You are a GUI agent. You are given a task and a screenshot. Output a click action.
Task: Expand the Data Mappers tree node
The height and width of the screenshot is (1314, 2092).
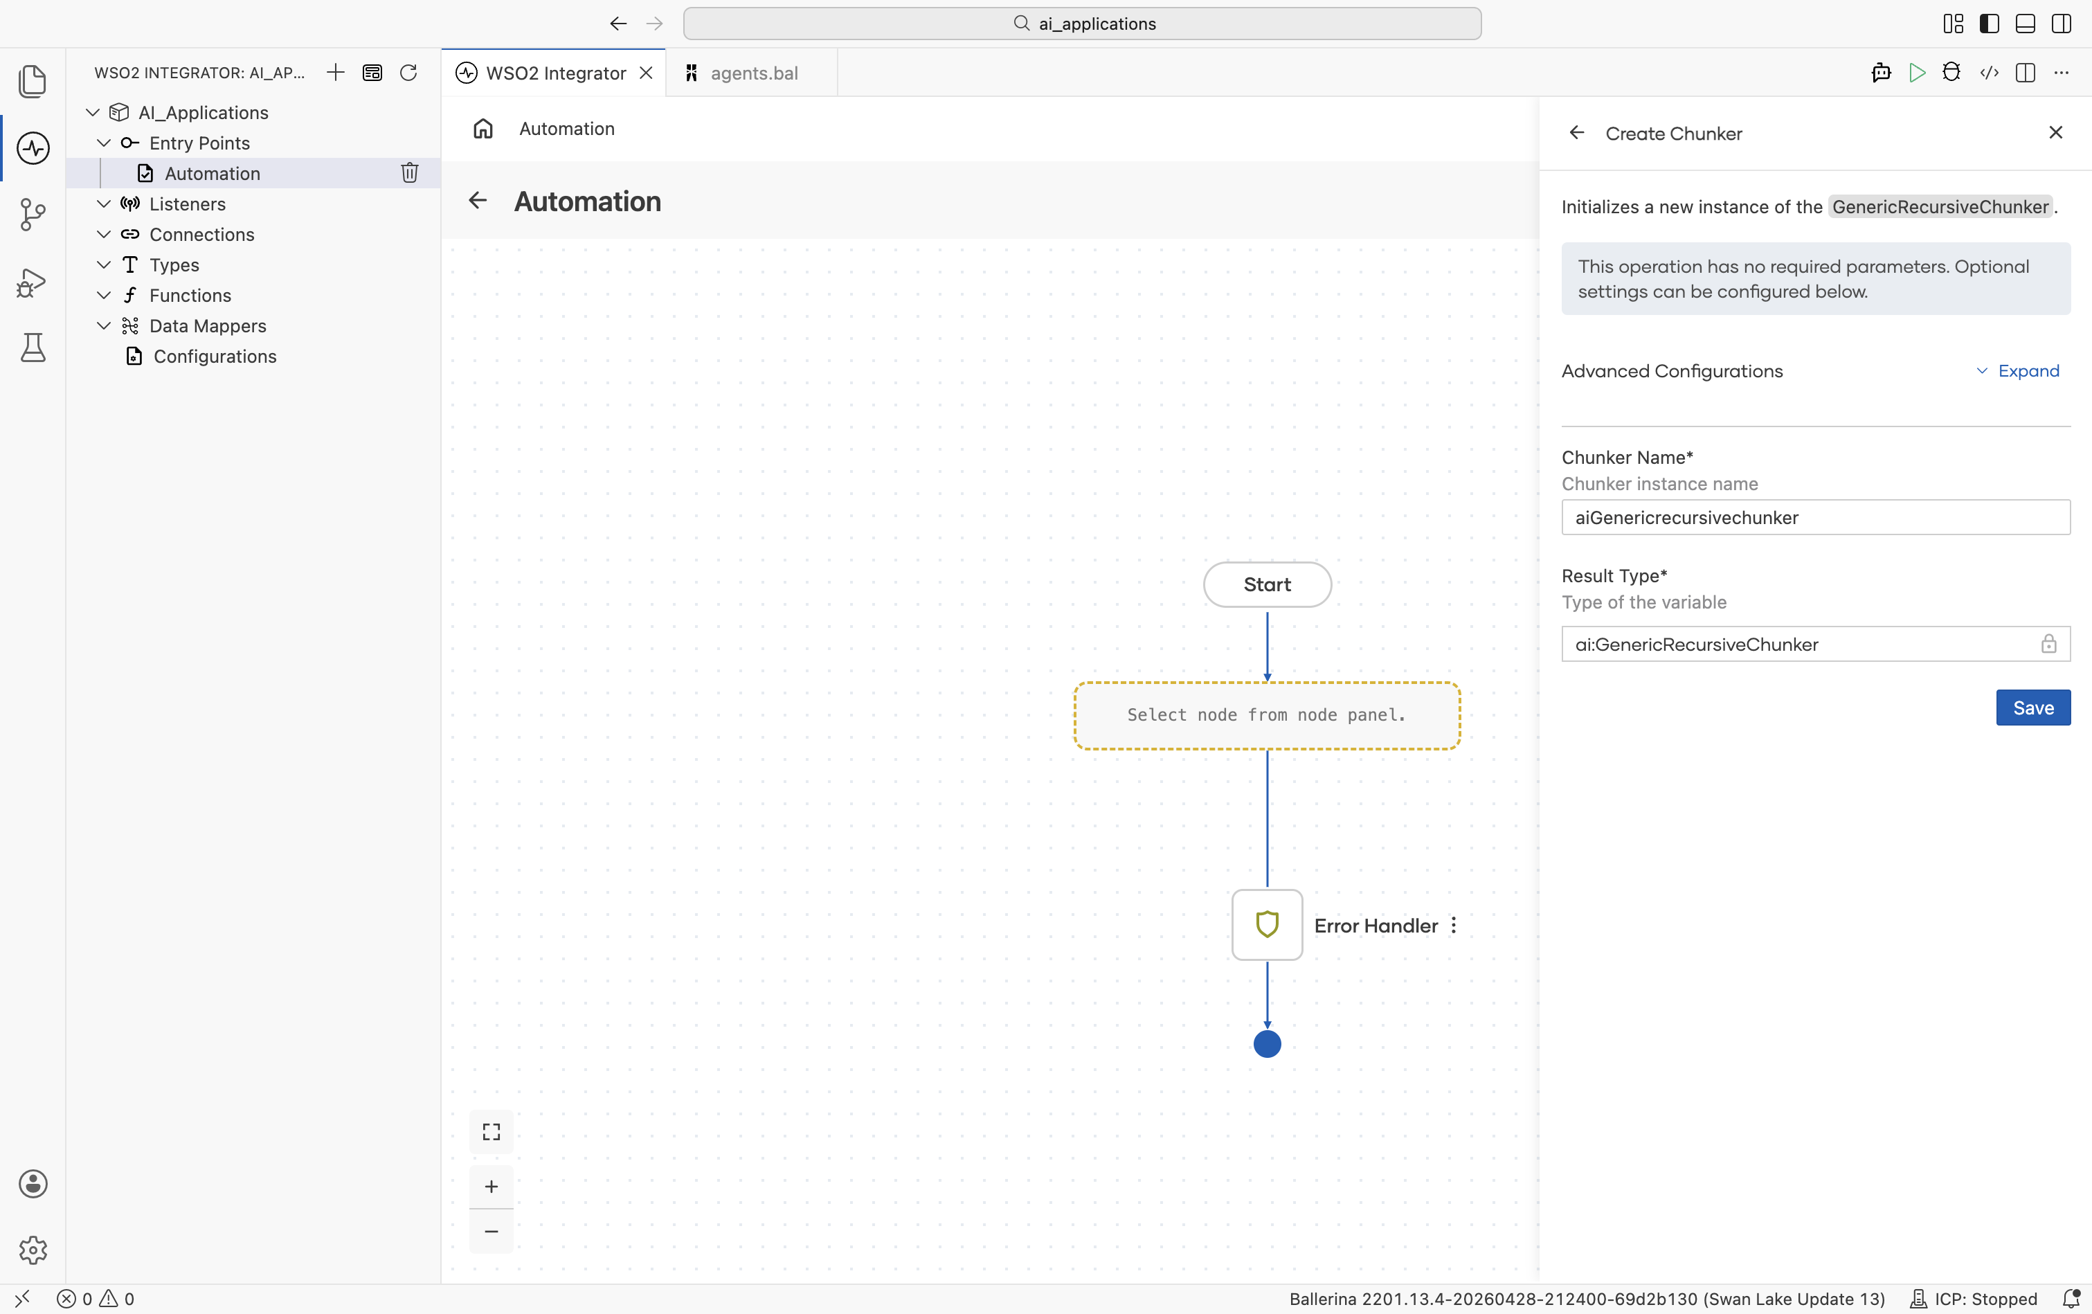pyautogui.click(x=103, y=325)
